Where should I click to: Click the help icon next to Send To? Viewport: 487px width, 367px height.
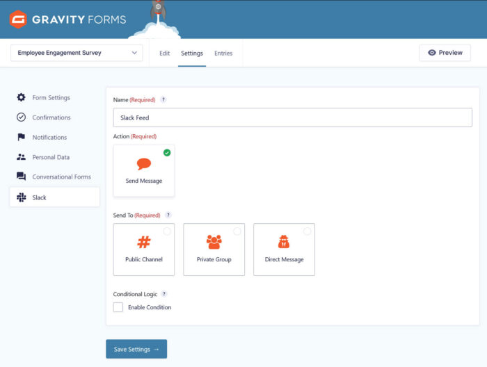tap(168, 215)
